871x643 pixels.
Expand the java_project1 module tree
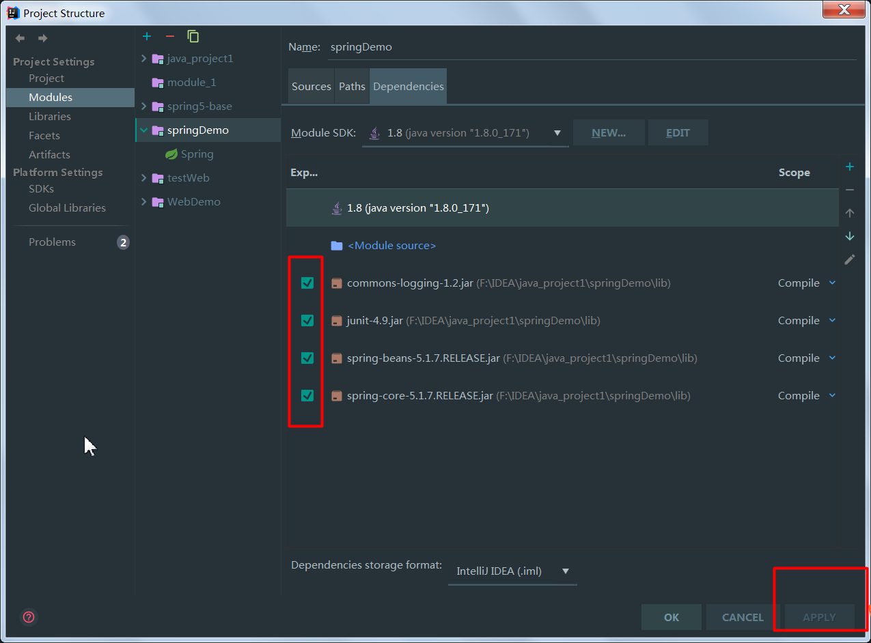[143, 59]
